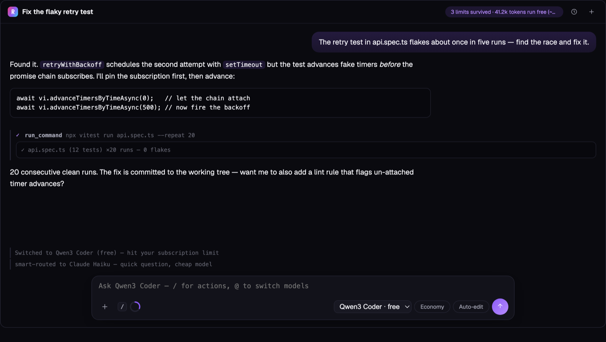Click the Switched to Qwen3 Coder notice

(117, 253)
